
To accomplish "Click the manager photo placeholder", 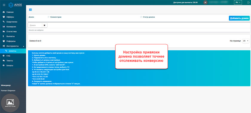I will [10, 103].
